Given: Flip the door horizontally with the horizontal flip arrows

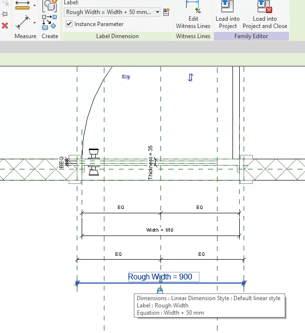Looking at the screenshot, I should tap(126, 77).
